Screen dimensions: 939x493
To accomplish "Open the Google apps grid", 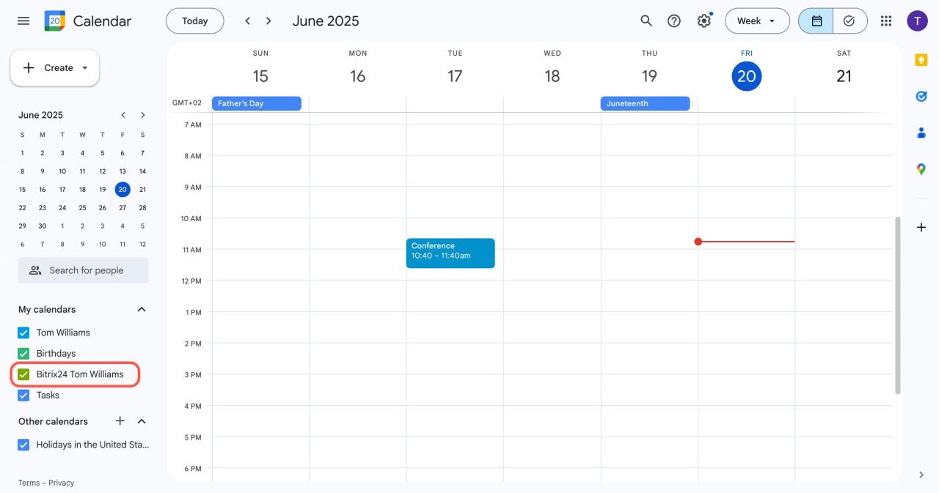I will pos(886,21).
